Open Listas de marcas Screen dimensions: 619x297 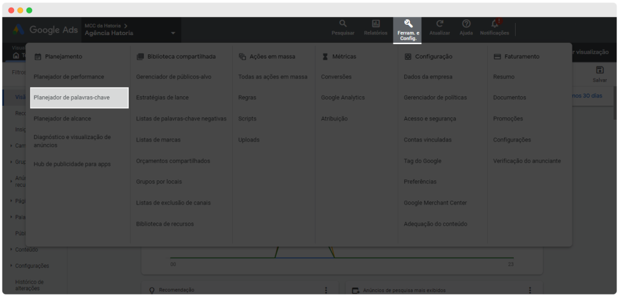(x=158, y=140)
